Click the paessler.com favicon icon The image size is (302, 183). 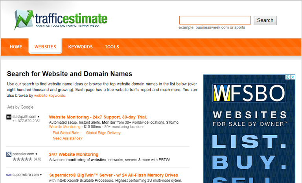tap(9, 154)
